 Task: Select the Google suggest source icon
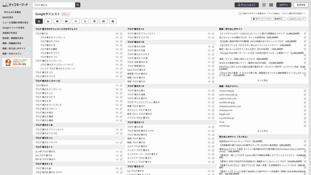(x=39, y=21)
